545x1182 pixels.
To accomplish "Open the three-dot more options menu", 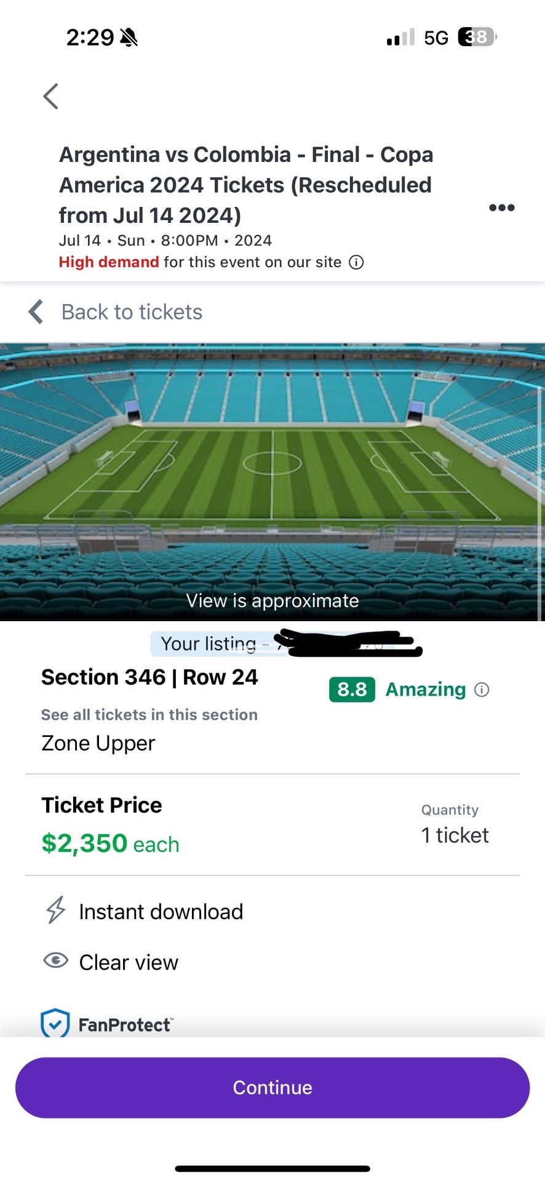I will pos(502,208).
